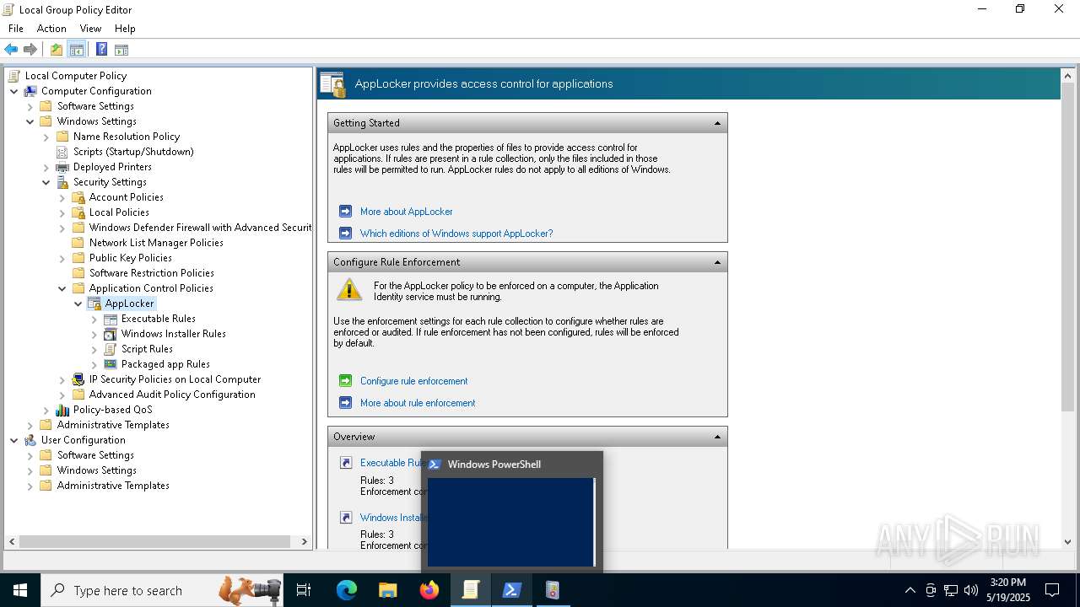
Task: Click the Deployed Printers printer icon
Action: click(62, 167)
